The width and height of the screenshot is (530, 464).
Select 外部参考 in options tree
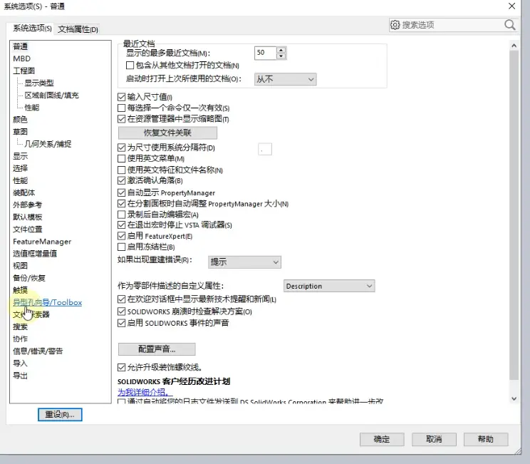[27, 205]
